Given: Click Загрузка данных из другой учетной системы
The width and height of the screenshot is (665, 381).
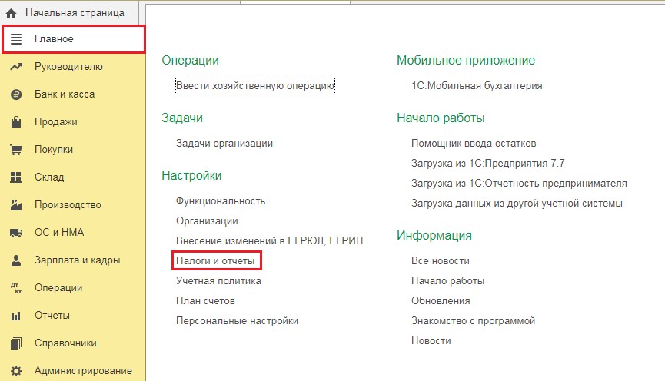Looking at the screenshot, I should click(517, 204).
